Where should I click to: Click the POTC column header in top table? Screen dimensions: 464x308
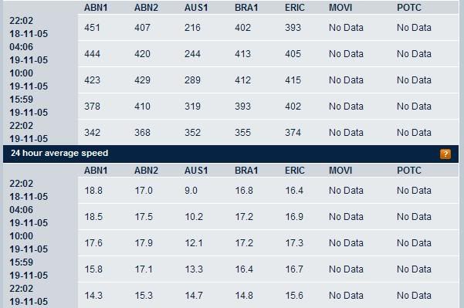tap(409, 8)
